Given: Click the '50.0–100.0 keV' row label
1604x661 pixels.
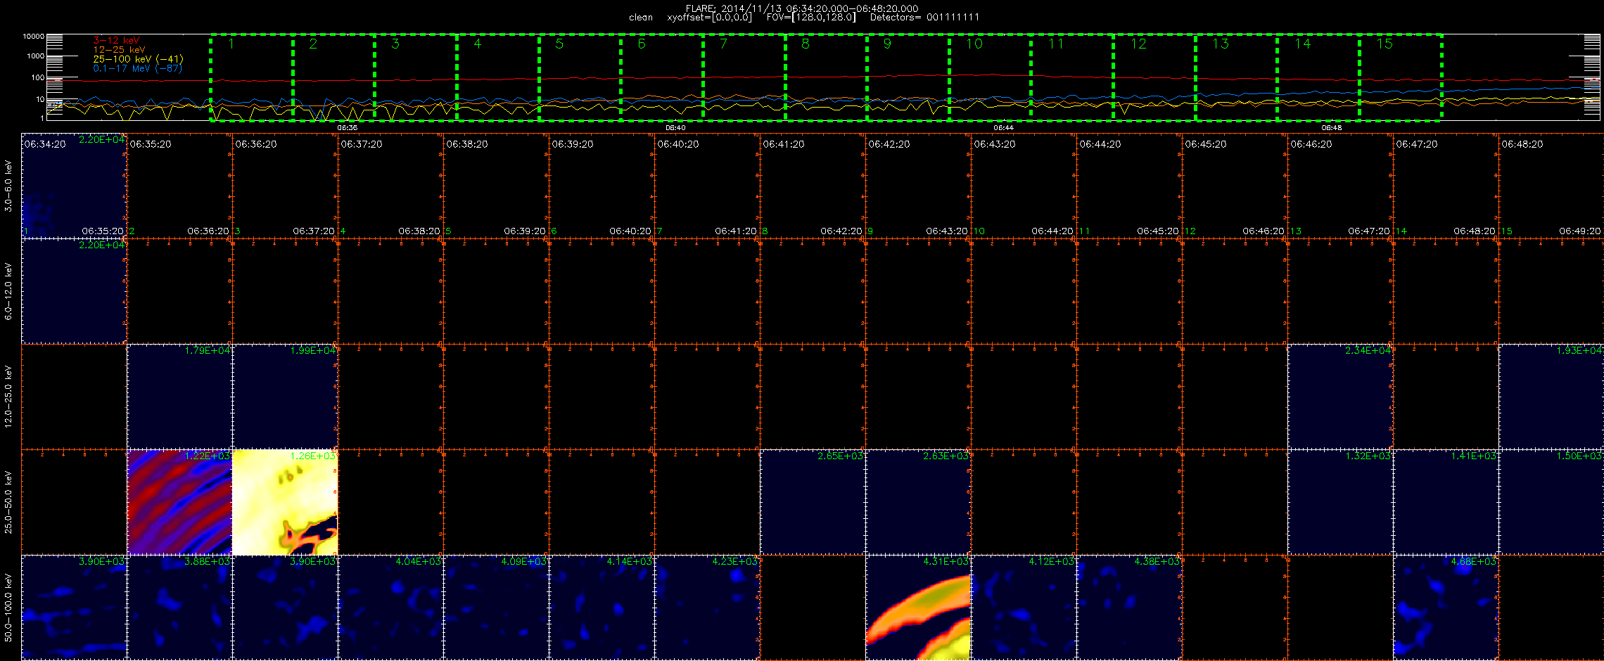Looking at the screenshot, I should pos(8,608).
